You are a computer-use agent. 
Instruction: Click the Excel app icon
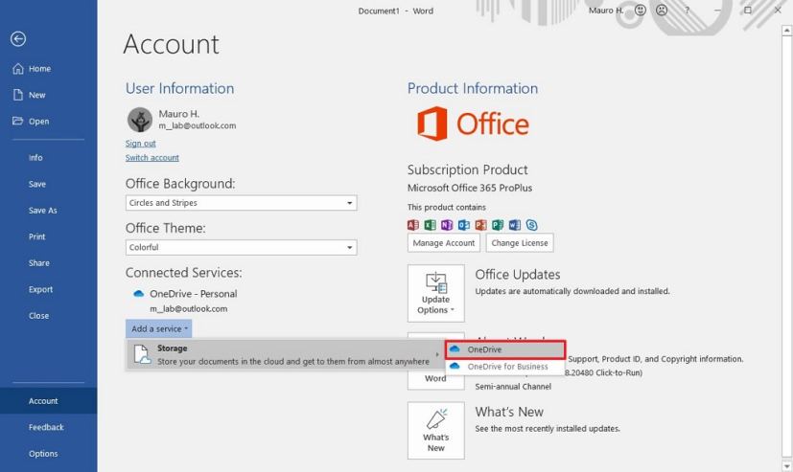[x=430, y=225]
